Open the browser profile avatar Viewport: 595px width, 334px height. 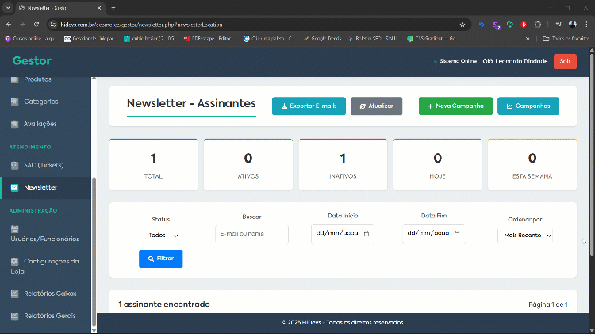572,25
